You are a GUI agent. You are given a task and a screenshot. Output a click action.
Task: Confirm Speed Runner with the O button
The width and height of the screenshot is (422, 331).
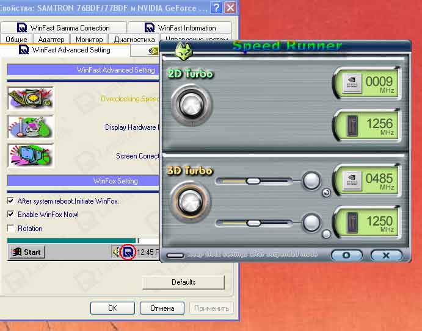click(347, 255)
